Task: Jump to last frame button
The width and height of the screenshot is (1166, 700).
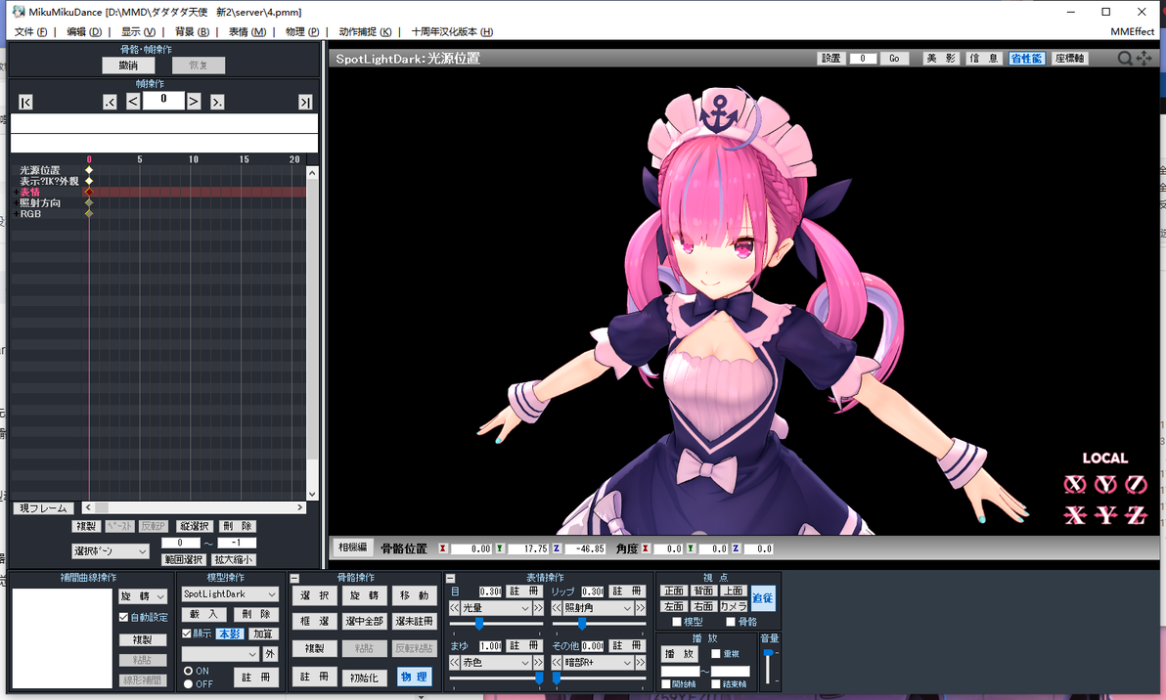Action: (x=305, y=102)
